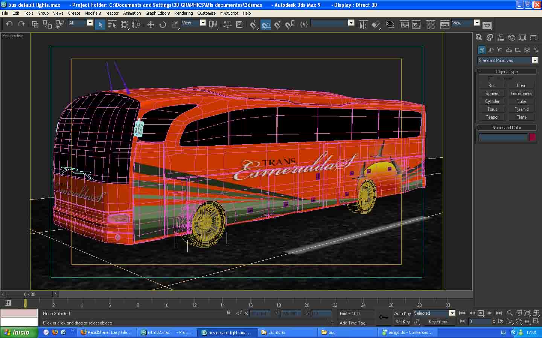
Task: Open the Rendering menu
Action: [x=183, y=13]
